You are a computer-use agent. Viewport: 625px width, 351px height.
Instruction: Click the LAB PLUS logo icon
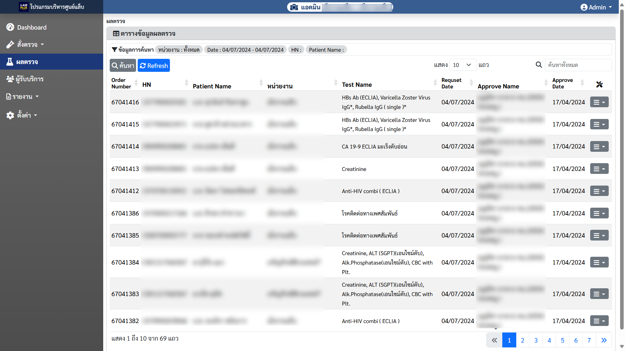[23, 7]
